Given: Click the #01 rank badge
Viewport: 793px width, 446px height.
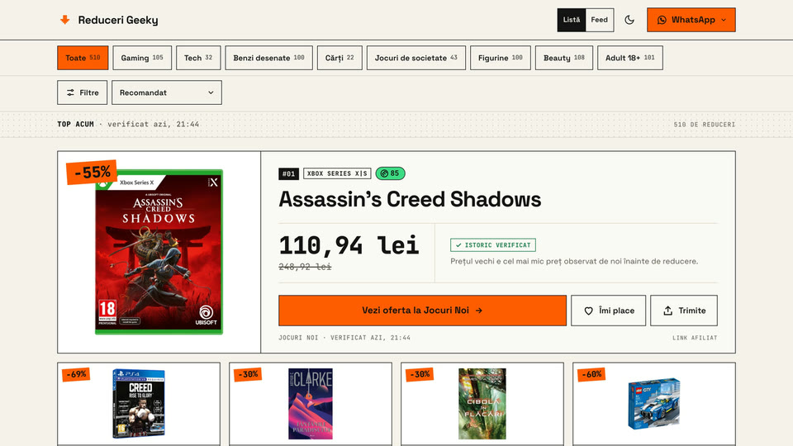Looking at the screenshot, I should (x=288, y=173).
